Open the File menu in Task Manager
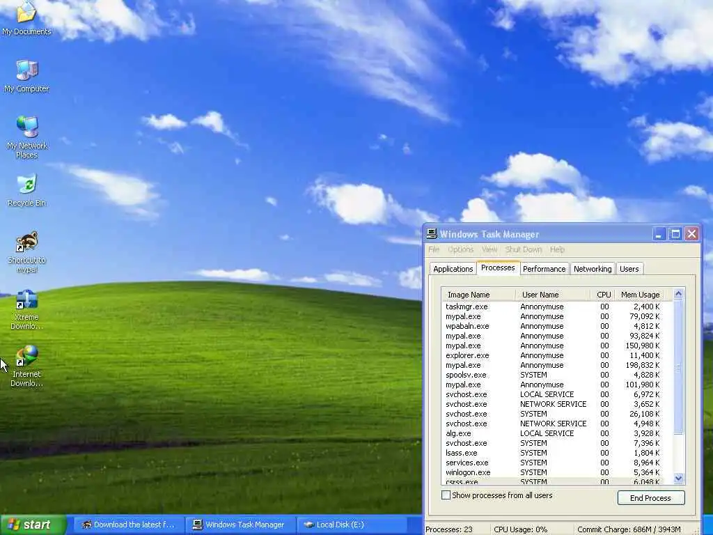The height and width of the screenshot is (535, 713). (434, 249)
